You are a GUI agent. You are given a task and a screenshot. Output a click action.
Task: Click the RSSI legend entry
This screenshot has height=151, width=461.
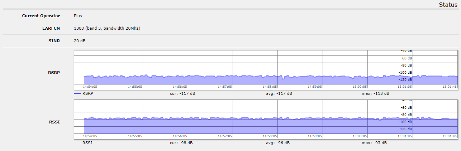click(x=82, y=143)
